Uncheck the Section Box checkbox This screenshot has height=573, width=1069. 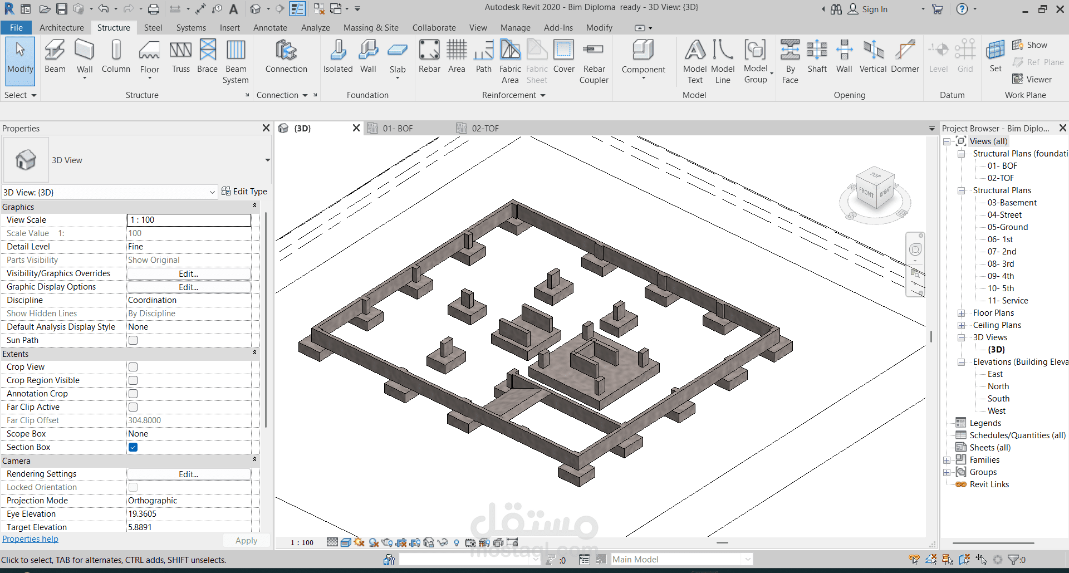(x=133, y=447)
